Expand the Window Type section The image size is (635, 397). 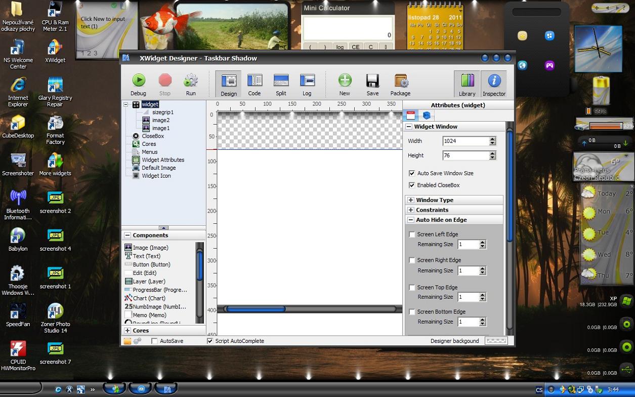411,200
